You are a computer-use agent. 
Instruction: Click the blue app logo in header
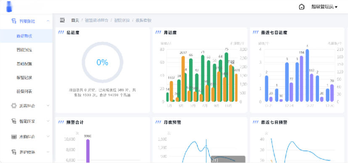(9, 6)
